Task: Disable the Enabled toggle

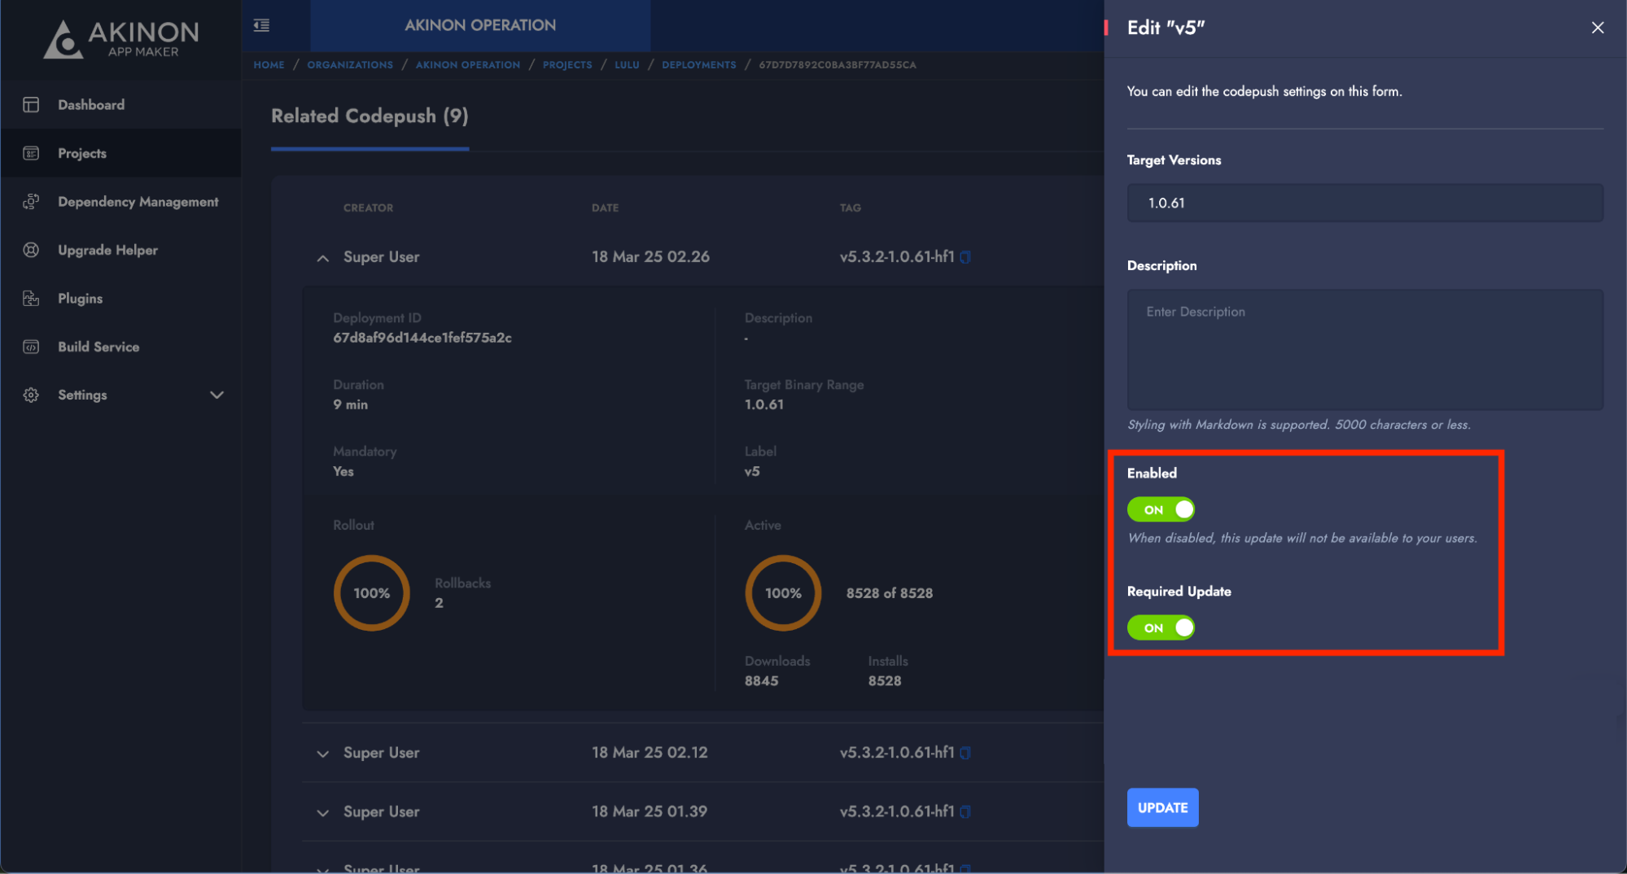Action: (x=1161, y=509)
